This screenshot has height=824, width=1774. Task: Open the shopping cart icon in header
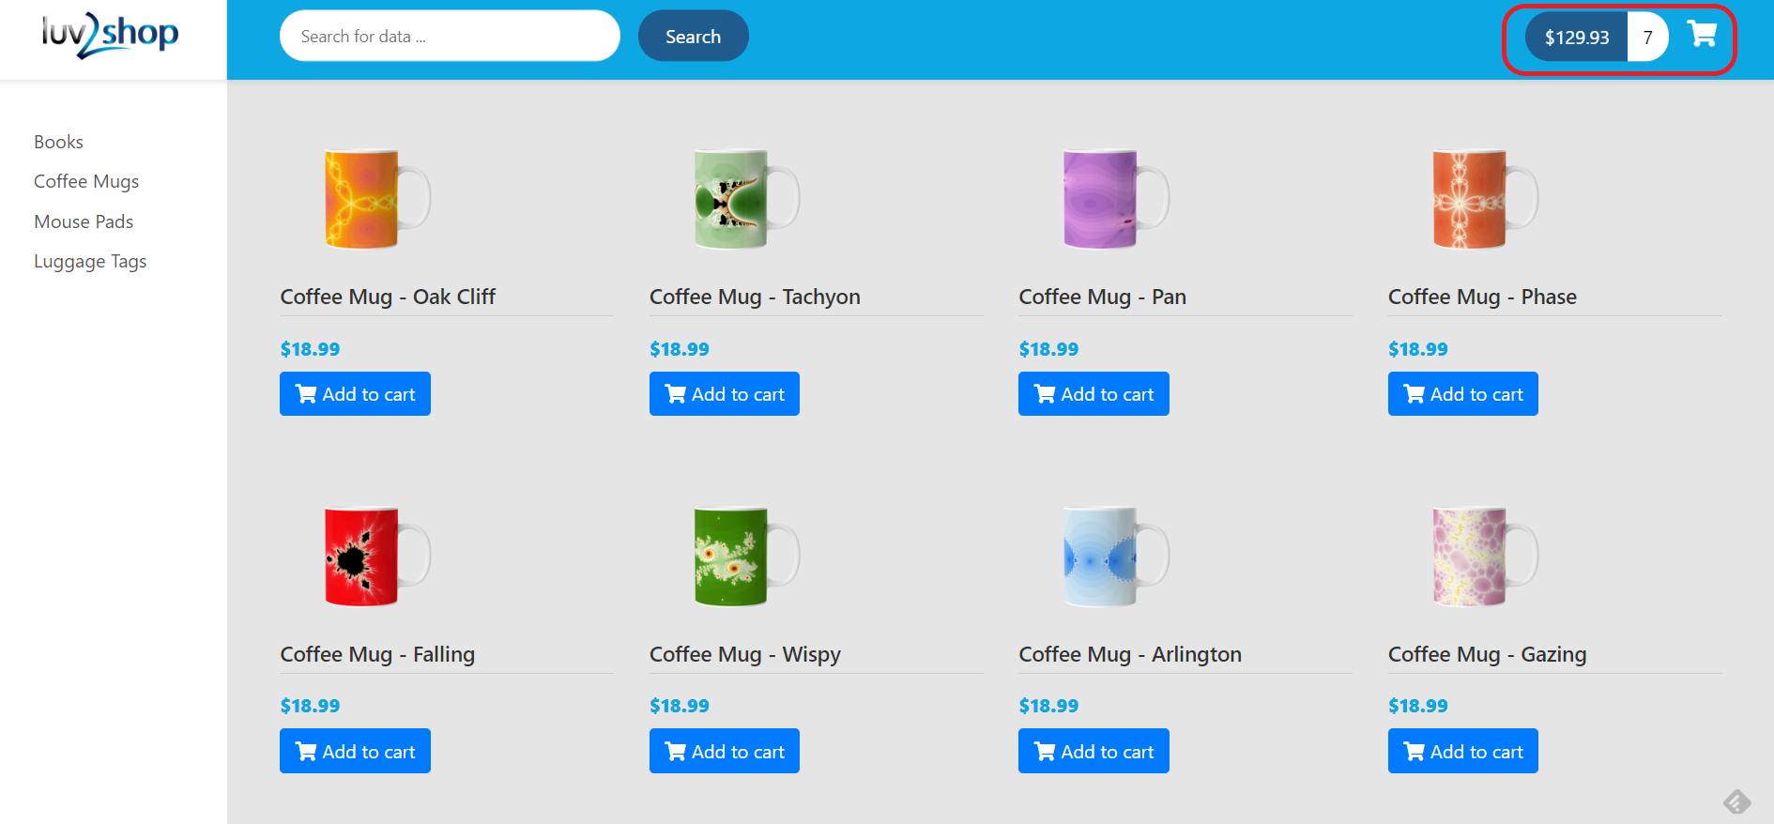[1702, 35]
